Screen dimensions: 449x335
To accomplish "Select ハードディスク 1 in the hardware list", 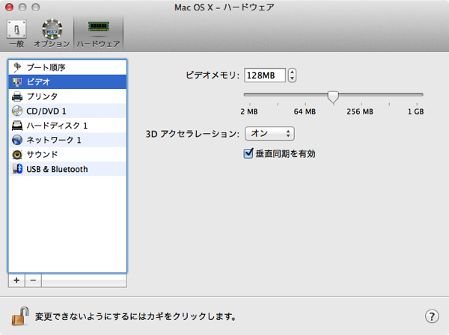I will point(67,126).
